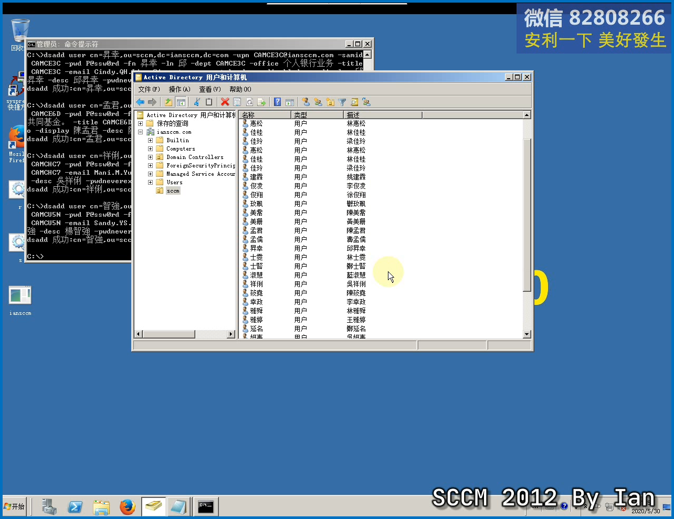
Task: Click the list scroll up arrow
Action: 527,115
